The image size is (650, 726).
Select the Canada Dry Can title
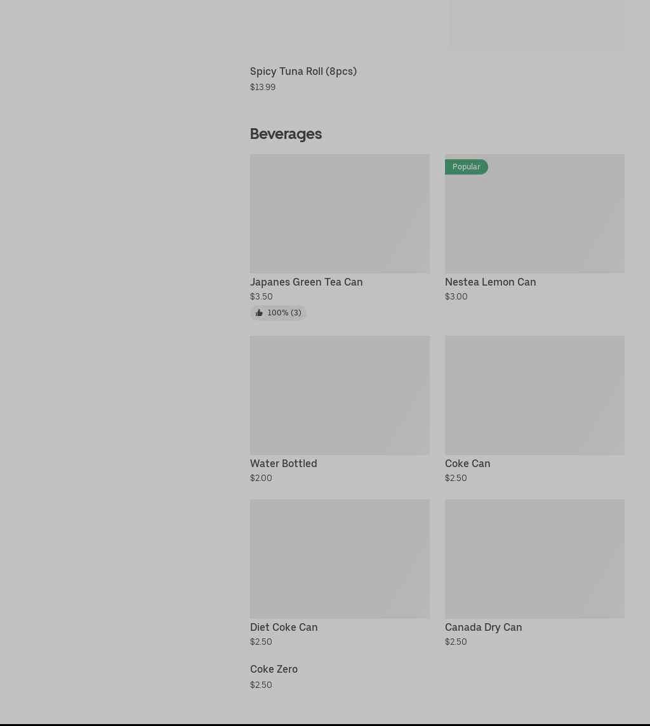(483, 627)
